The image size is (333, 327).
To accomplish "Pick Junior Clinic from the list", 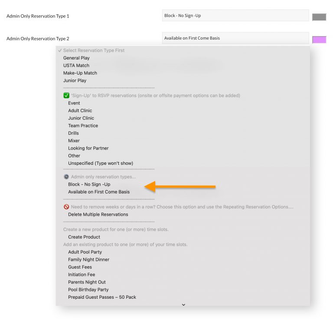I will coord(81,118).
